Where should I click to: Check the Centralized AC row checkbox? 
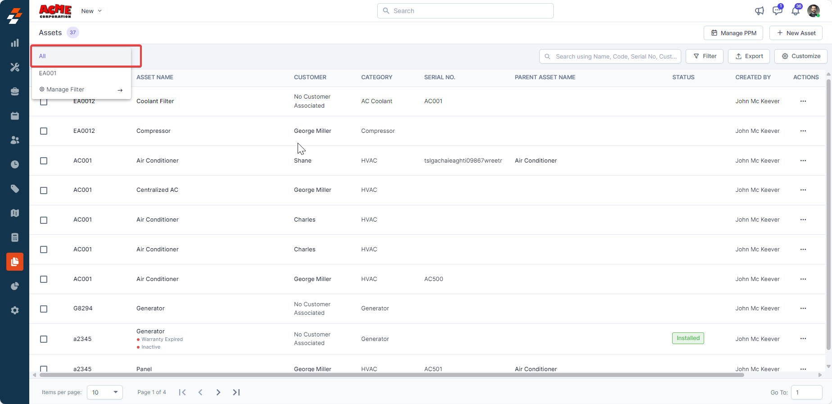click(44, 191)
